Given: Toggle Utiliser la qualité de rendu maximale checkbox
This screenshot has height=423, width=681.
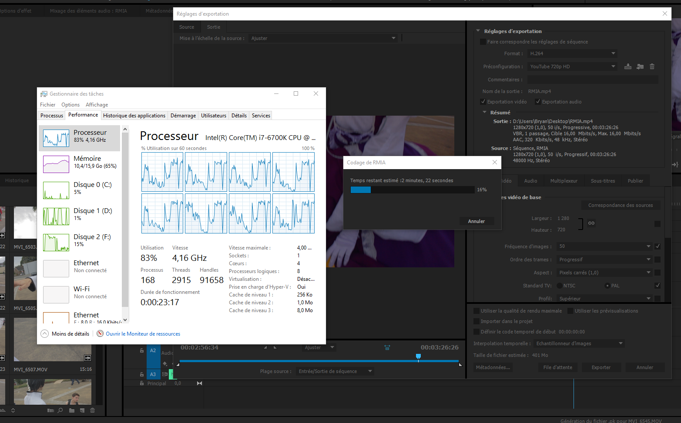Looking at the screenshot, I should (x=476, y=311).
